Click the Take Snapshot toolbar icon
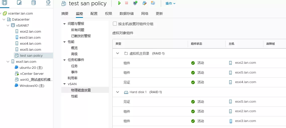Viewport: 286px width, 128px height. pyautogui.click(x=153, y=3)
